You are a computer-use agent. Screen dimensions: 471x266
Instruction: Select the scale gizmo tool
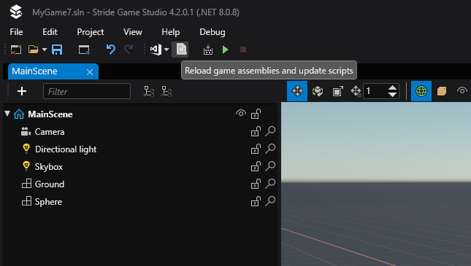point(337,91)
